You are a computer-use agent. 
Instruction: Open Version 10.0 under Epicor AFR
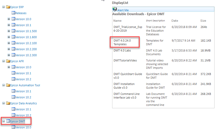[23, 67]
